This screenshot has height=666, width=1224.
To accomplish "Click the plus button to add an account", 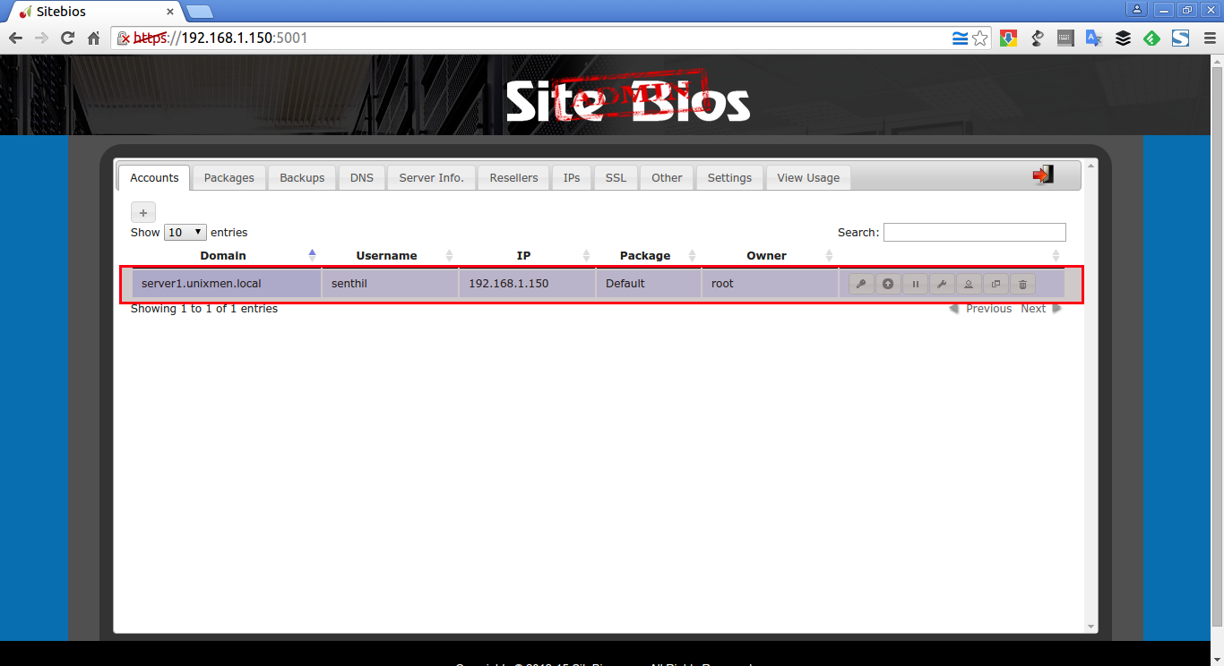I will pyautogui.click(x=143, y=212).
